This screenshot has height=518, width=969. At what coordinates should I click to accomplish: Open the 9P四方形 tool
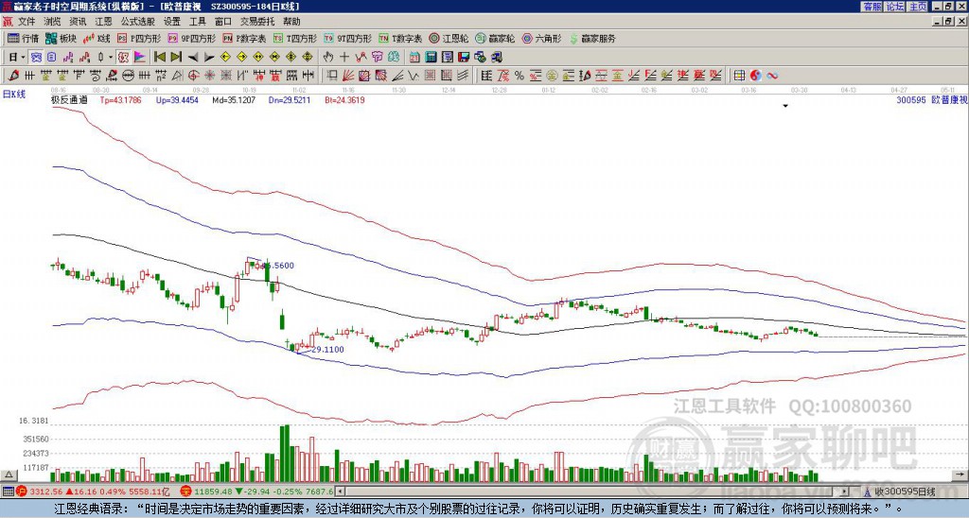[x=191, y=38]
